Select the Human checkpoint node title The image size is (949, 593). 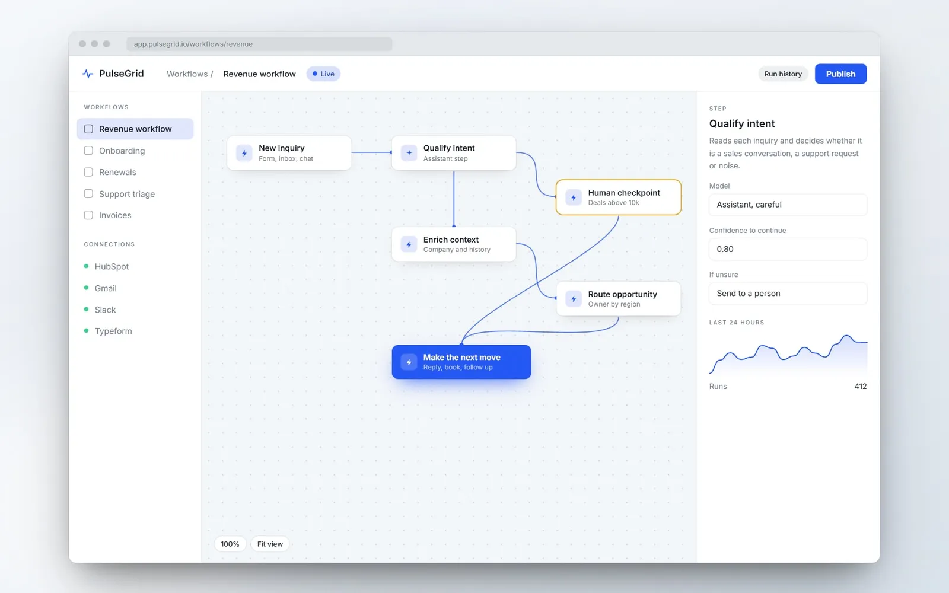[624, 193]
